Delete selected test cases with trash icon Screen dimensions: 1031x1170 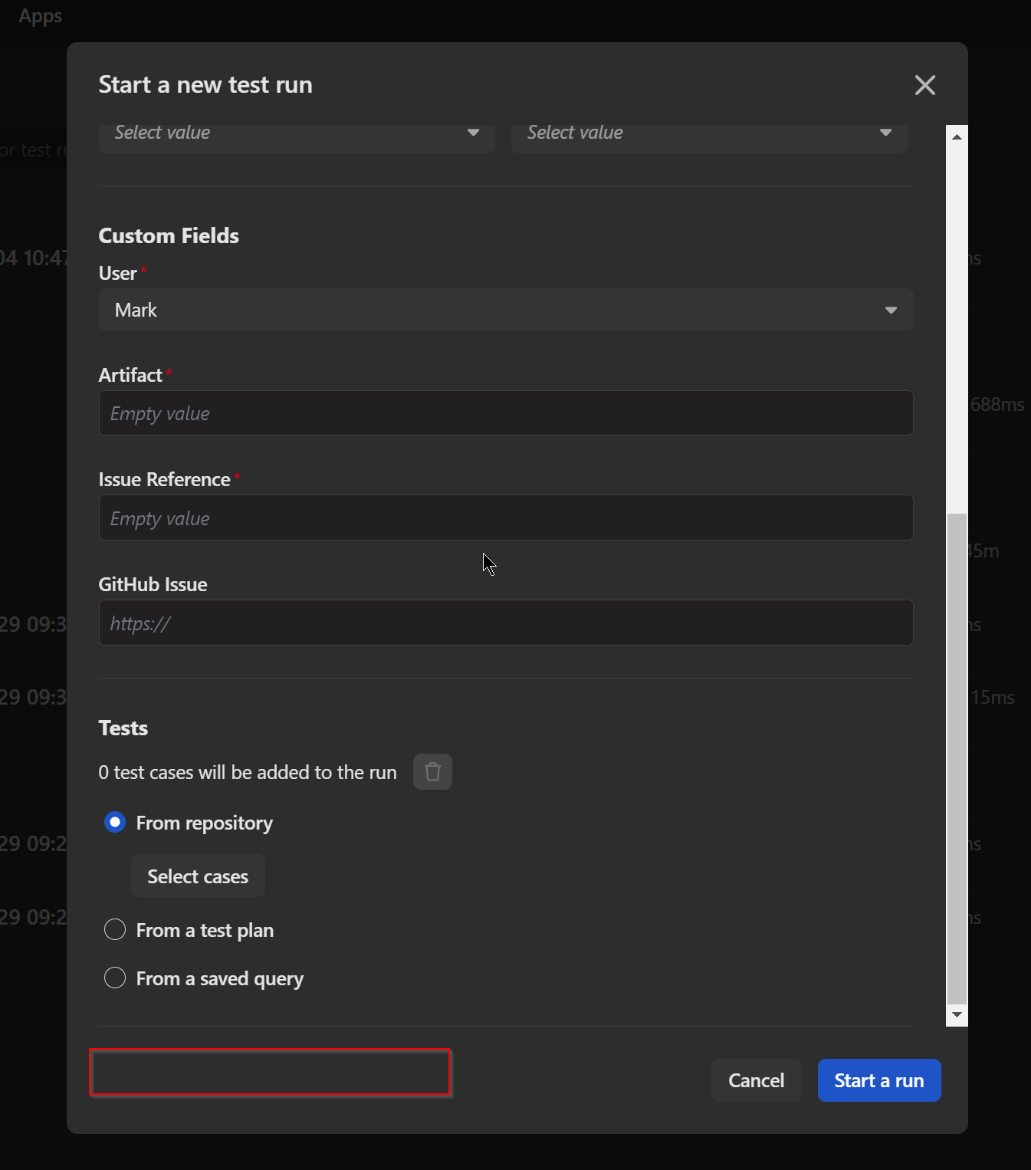point(432,771)
